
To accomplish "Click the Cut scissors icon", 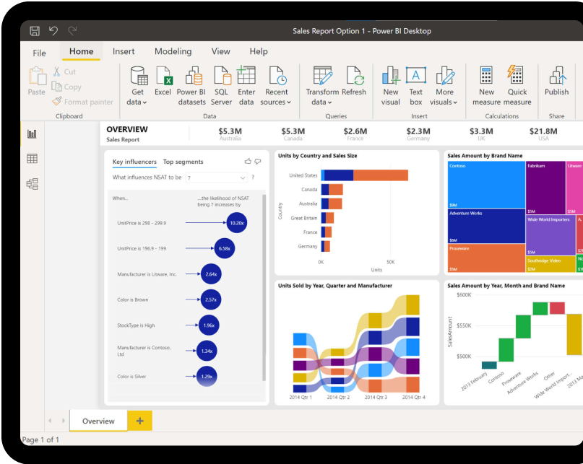I will pos(56,71).
